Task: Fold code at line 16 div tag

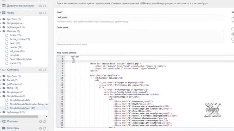Action: click(64, 92)
